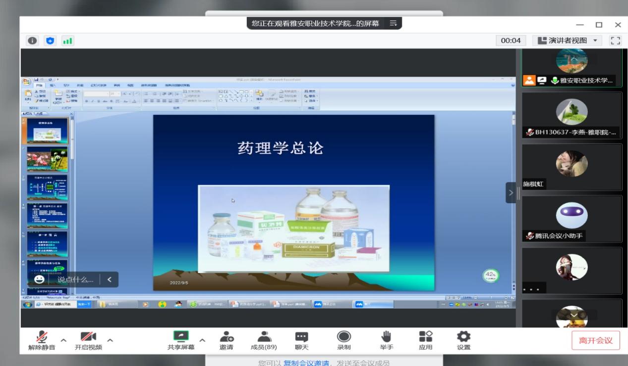Open the screen share banner menu
The image size is (628, 366).
pyautogui.click(x=393, y=23)
